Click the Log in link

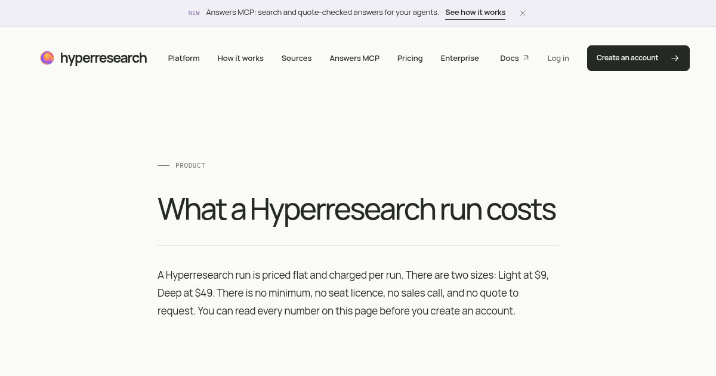(x=558, y=58)
